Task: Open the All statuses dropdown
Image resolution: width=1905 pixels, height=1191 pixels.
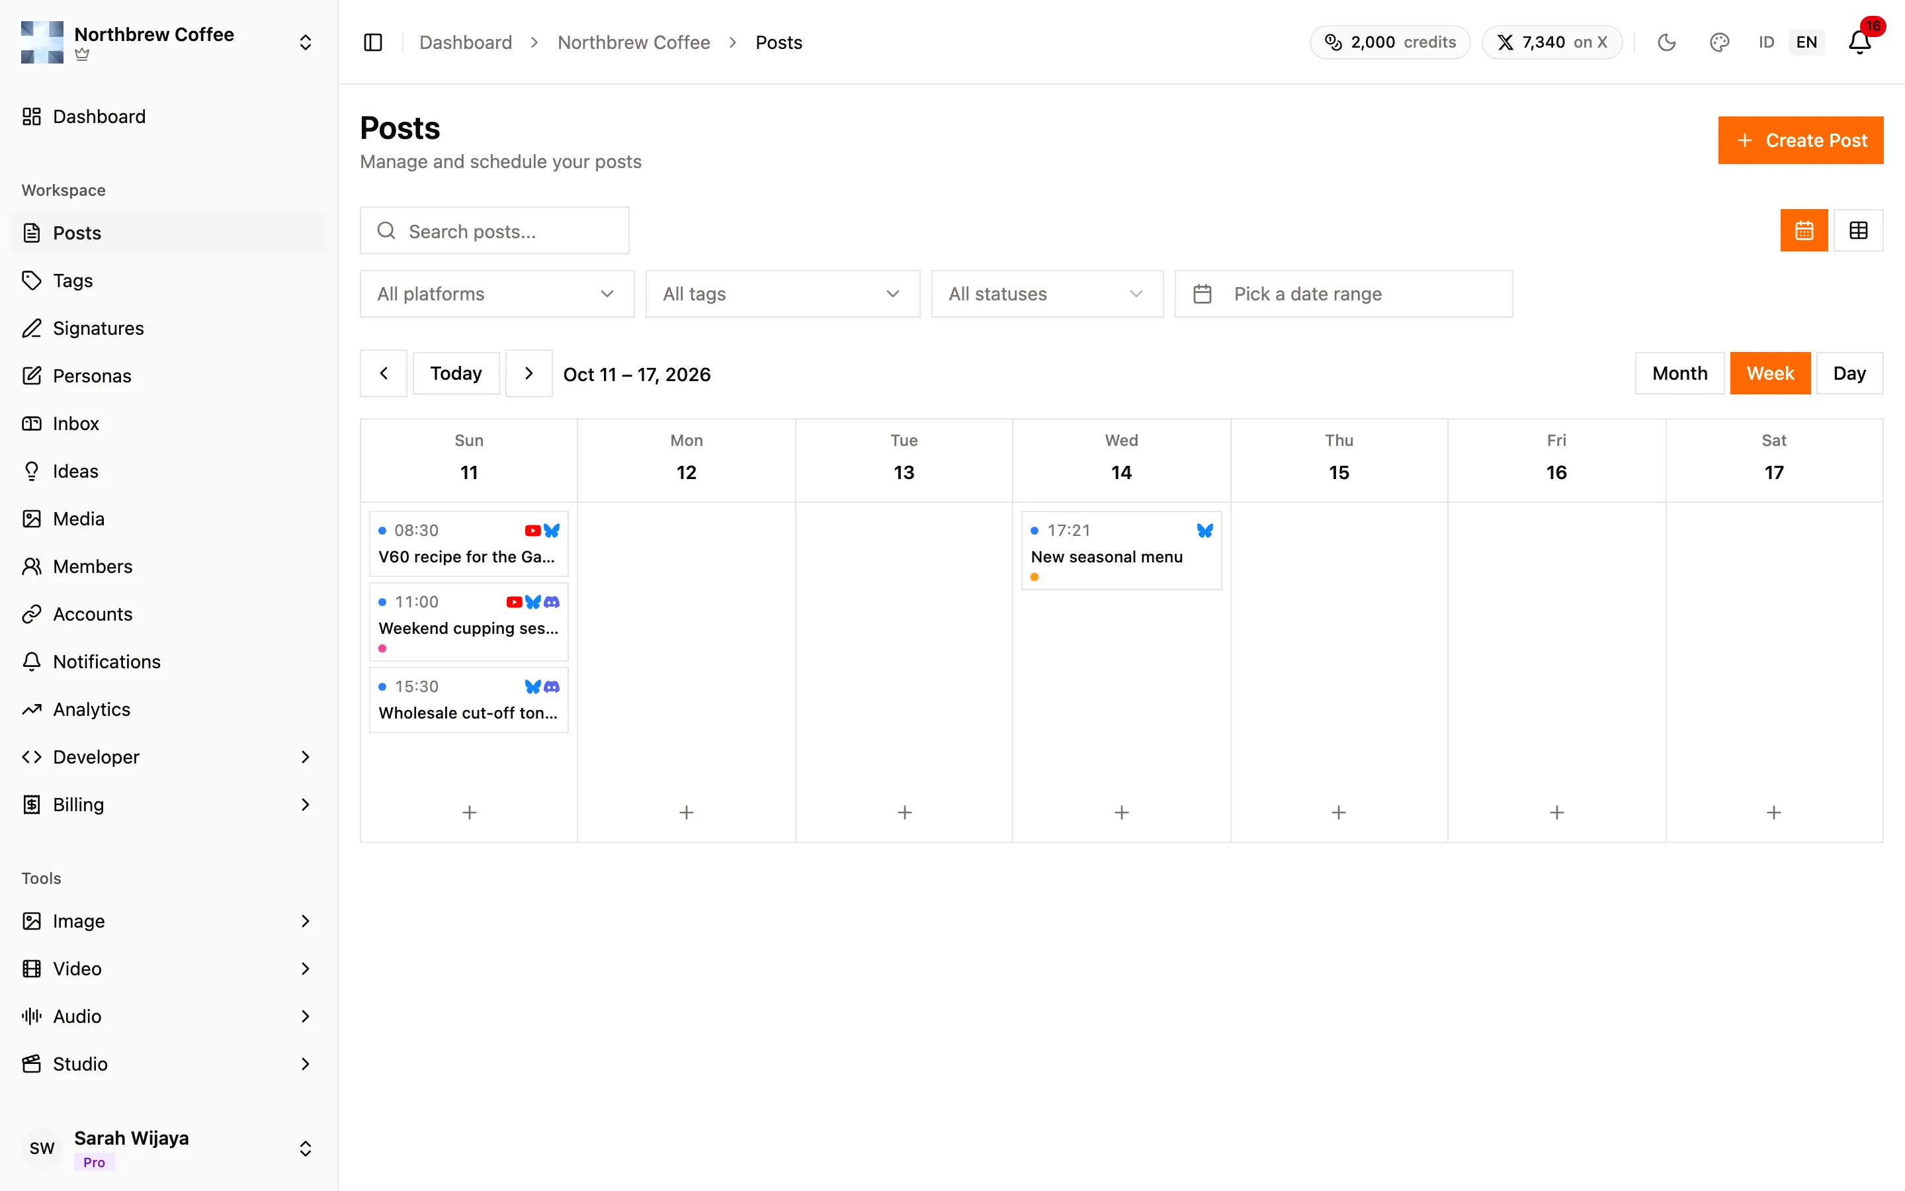Action: 1047,294
